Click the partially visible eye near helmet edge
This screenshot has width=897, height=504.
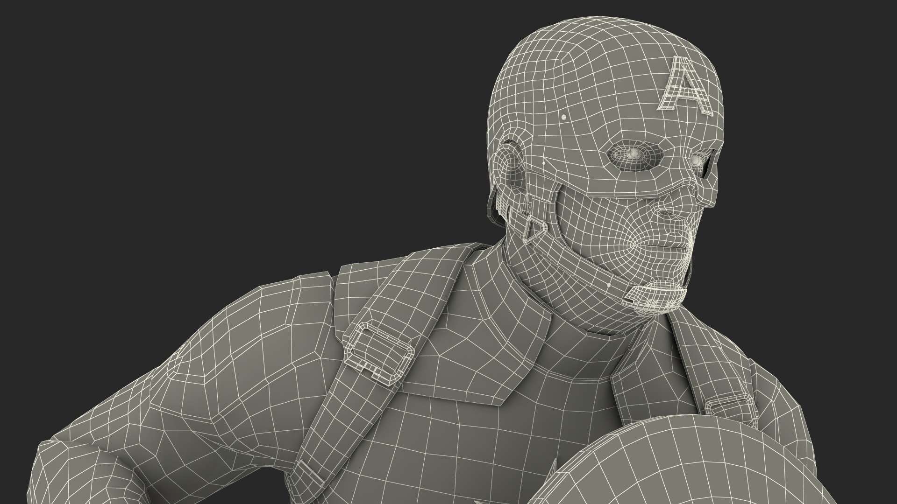point(697,160)
